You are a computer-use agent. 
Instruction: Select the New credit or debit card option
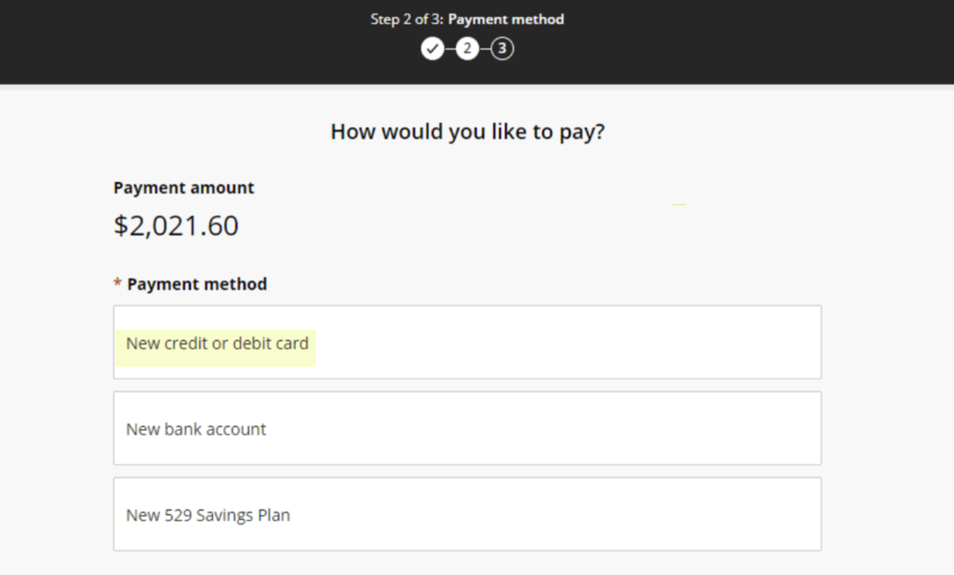pos(467,341)
